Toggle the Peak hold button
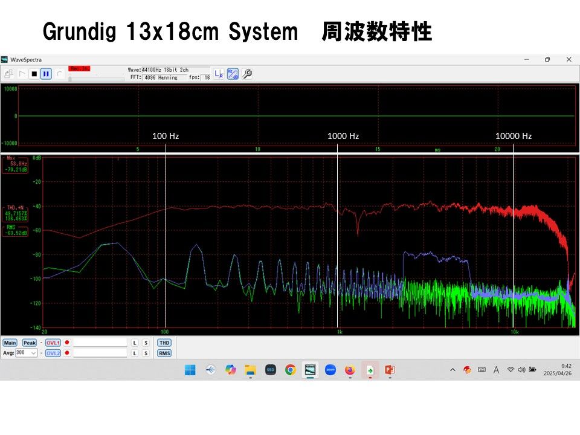This screenshot has width=580, height=435. 30,343
